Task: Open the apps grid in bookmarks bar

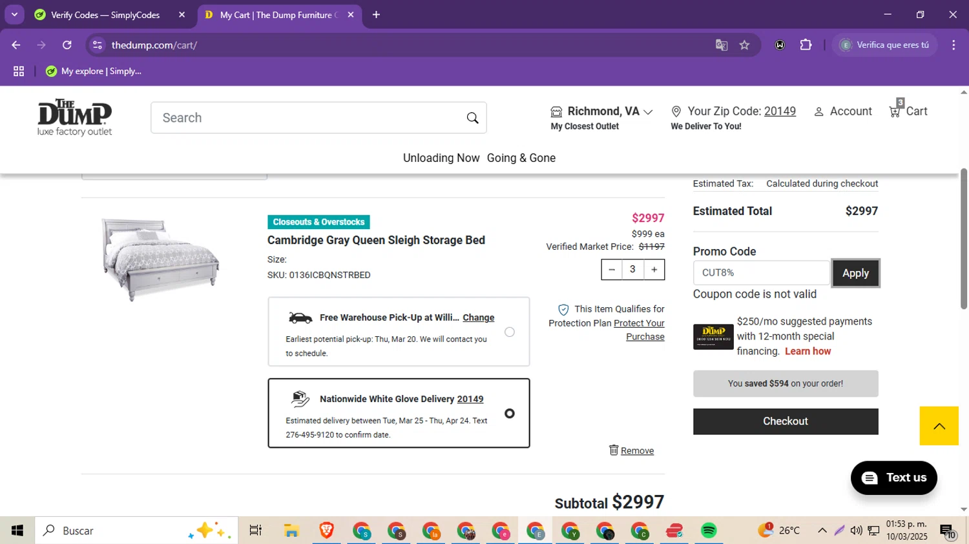Action: tap(19, 71)
